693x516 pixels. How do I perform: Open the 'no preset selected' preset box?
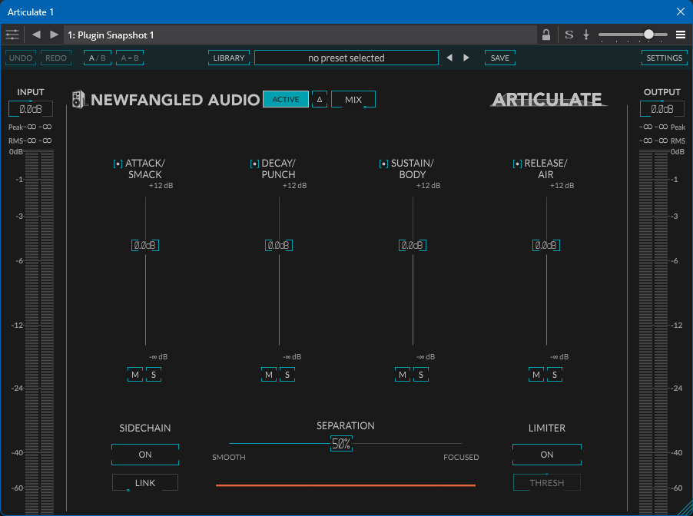(x=346, y=58)
